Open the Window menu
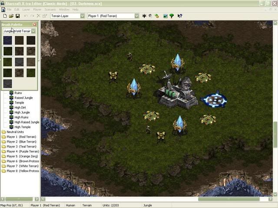The height and width of the screenshot is (208, 278). coord(64,10)
